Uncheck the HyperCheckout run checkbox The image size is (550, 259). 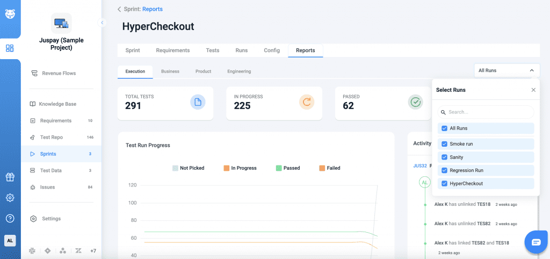click(x=444, y=184)
